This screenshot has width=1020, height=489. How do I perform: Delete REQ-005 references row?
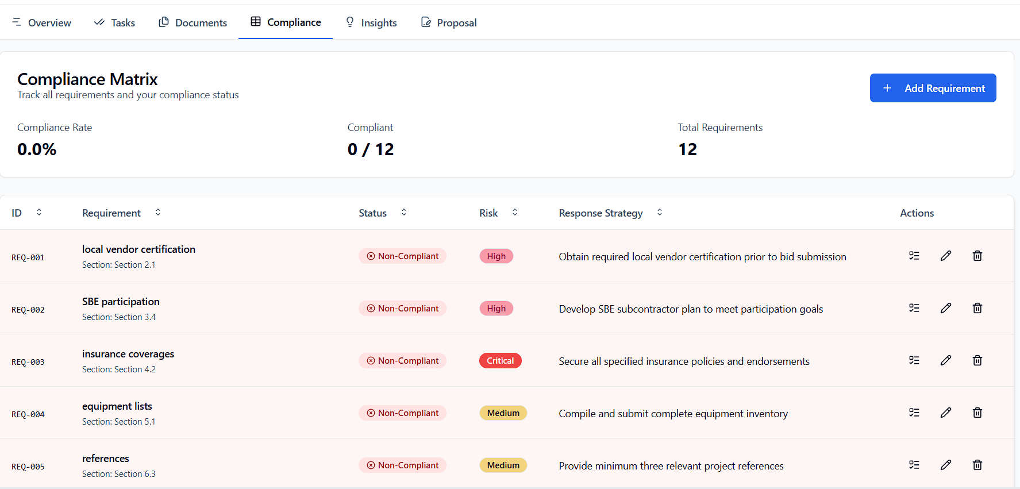point(977,465)
